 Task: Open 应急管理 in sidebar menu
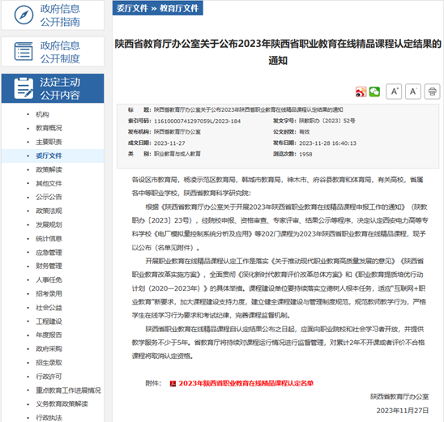pyautogui.click(x=49, y=253)
